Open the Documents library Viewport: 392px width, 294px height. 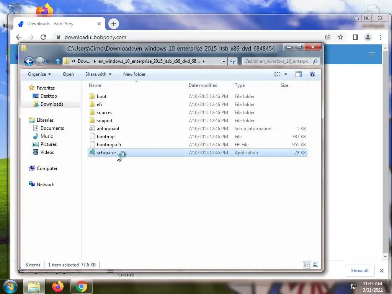(x=52, y=128)
